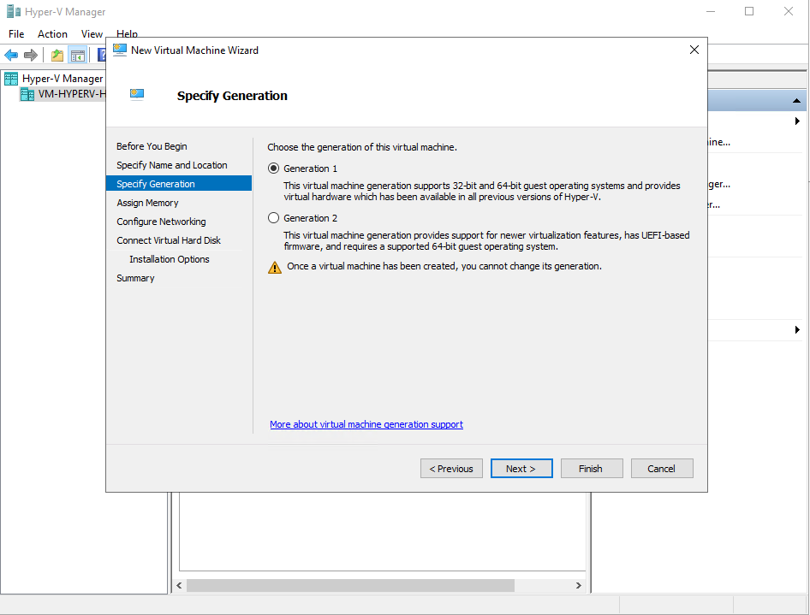This screenshot has height=615, width=810.
Task: Click the Next button
Action: 521,469
